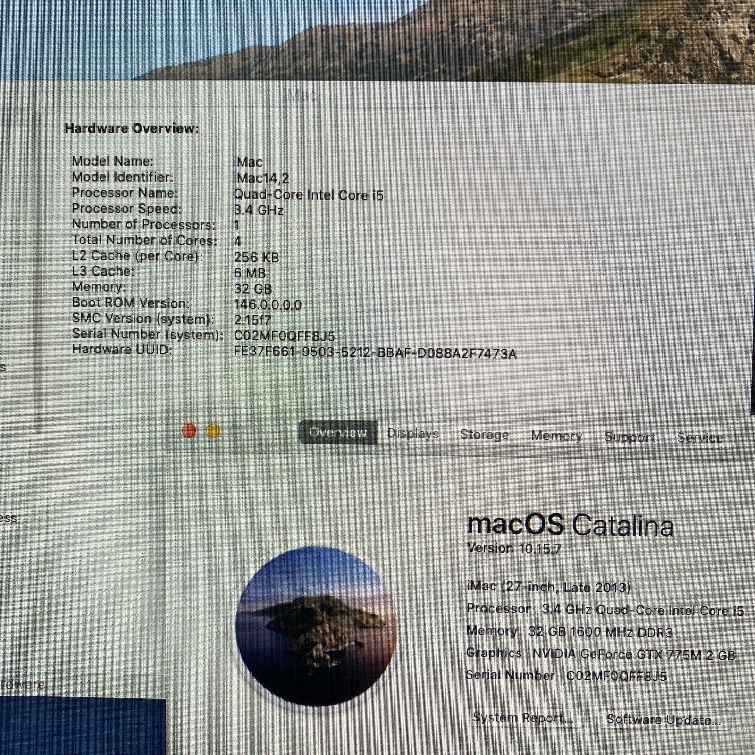Image resolution: width=755 pixels, height=755 pixels.
Task: Click serial number in About This Mac window
Action: [x=616, y=676]
